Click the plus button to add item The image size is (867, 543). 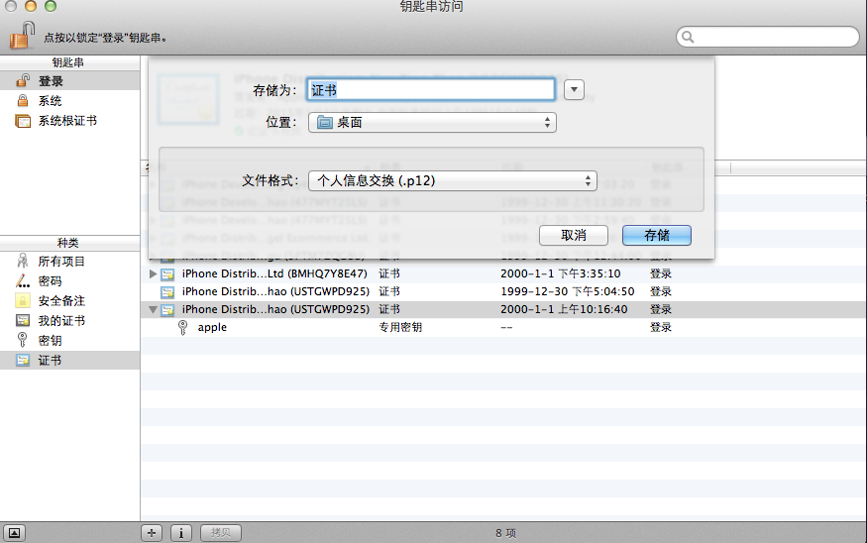152,533
